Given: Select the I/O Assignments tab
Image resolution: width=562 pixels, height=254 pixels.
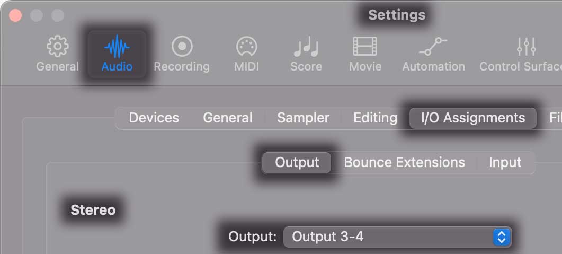Looking at the screenshot, I should coord(473,118).
